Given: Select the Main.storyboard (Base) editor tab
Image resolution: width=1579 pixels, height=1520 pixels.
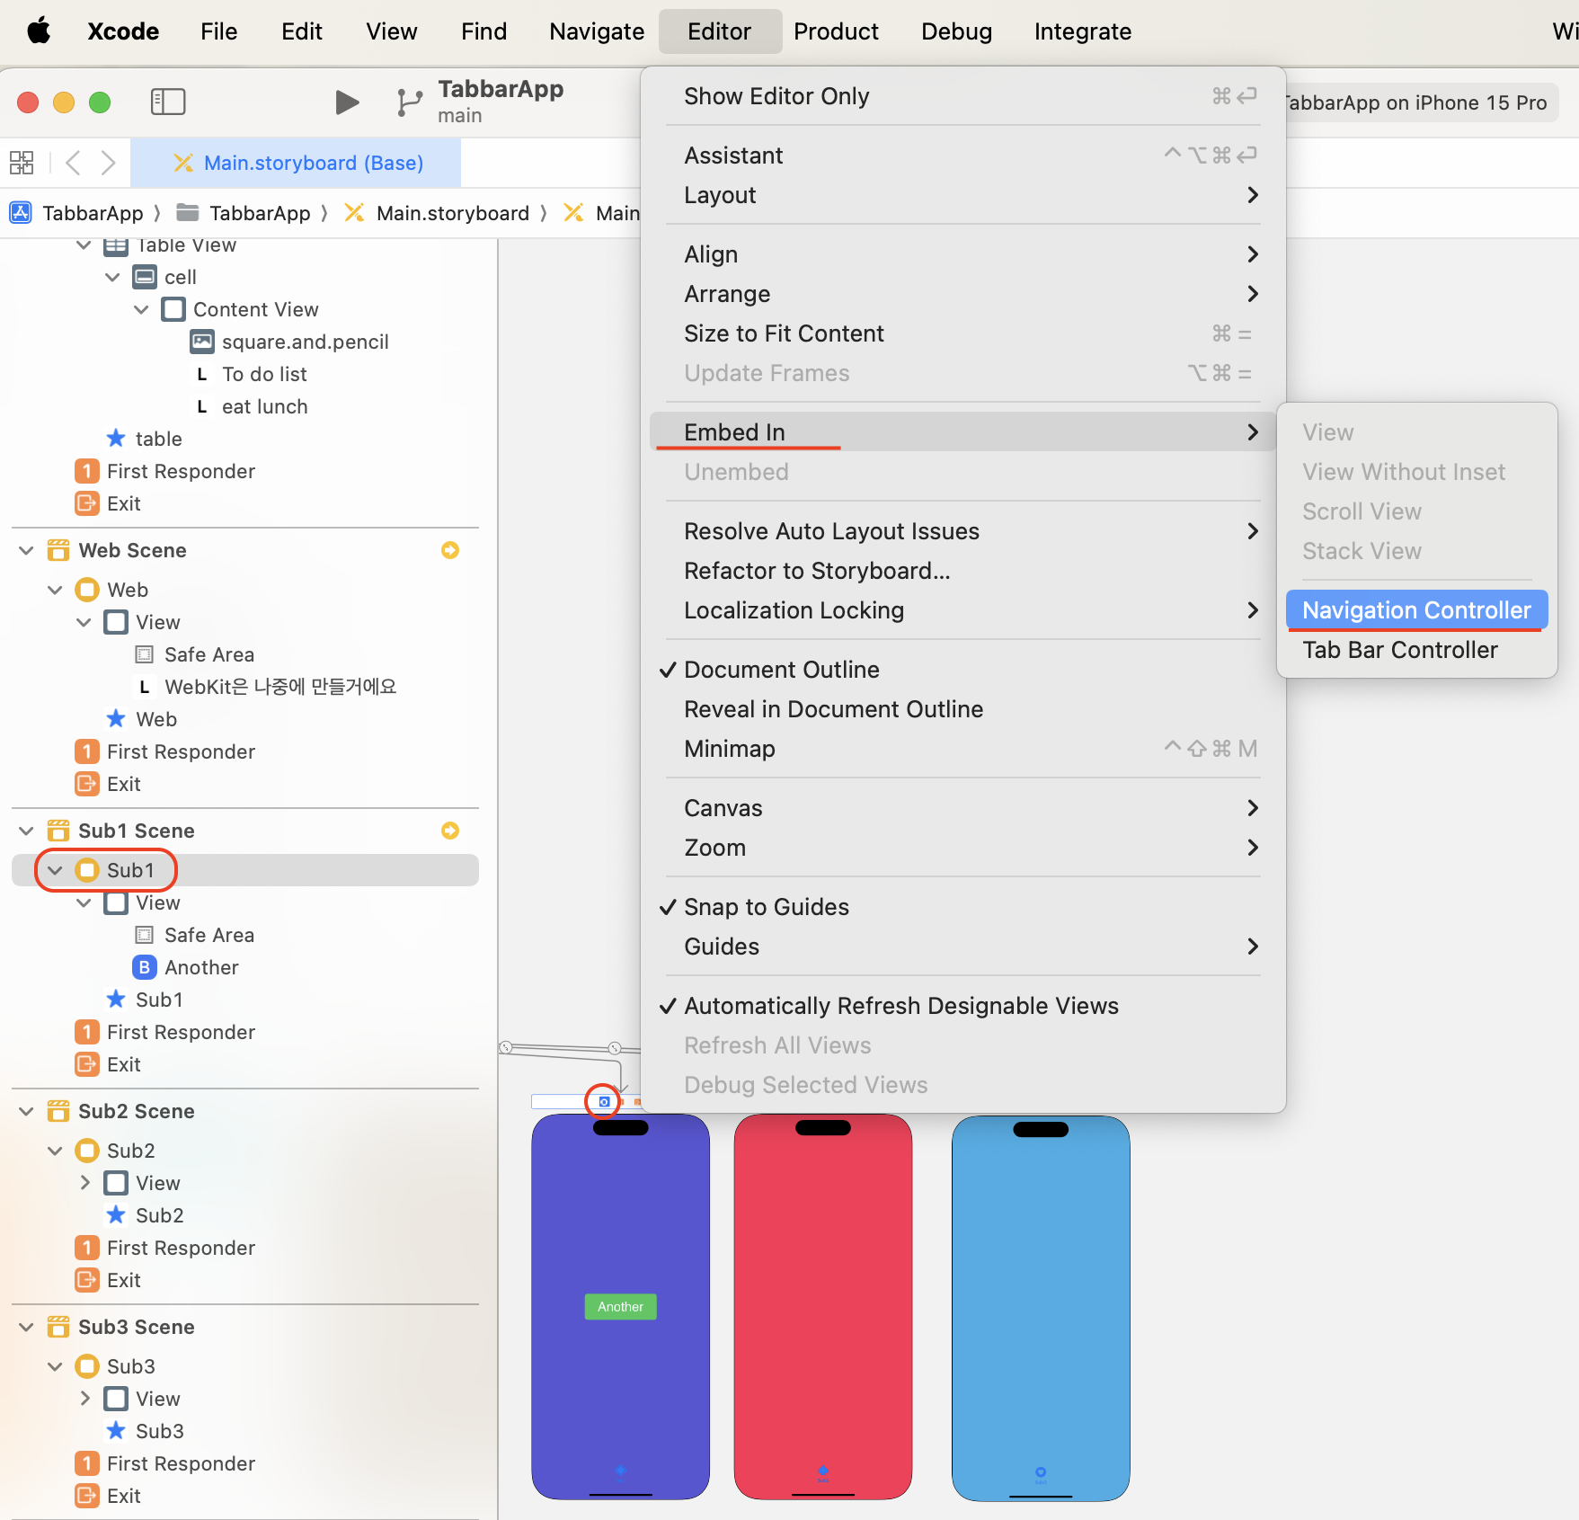Looking at the screenshot, I should 297,163.
